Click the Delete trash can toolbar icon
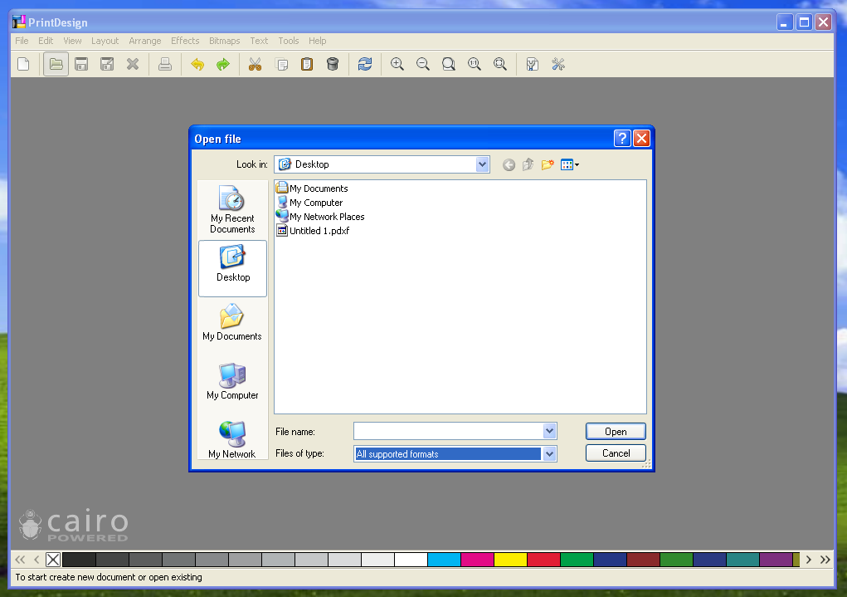 [333, 65]
